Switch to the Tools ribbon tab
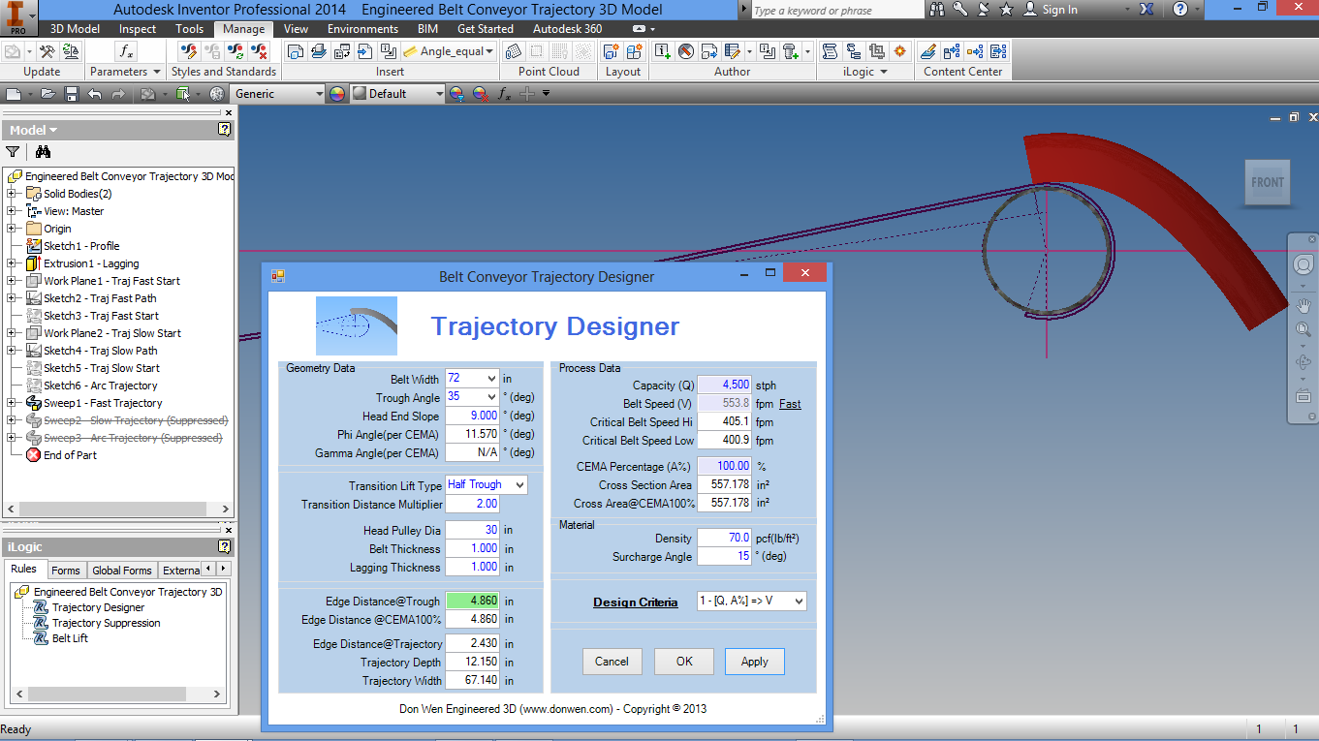 [x=189, y=29]
